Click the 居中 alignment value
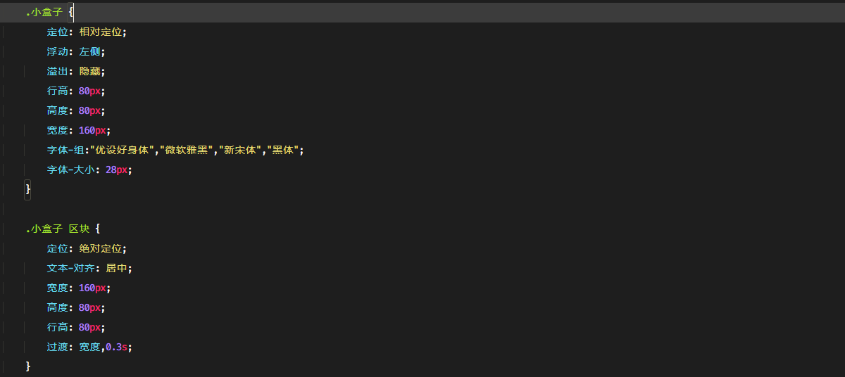The height and width of the screenshot is (377, 845). pos(116,268)
